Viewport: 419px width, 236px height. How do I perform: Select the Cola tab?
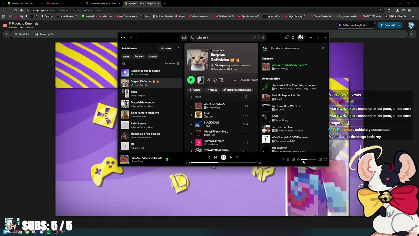(265, 48)
